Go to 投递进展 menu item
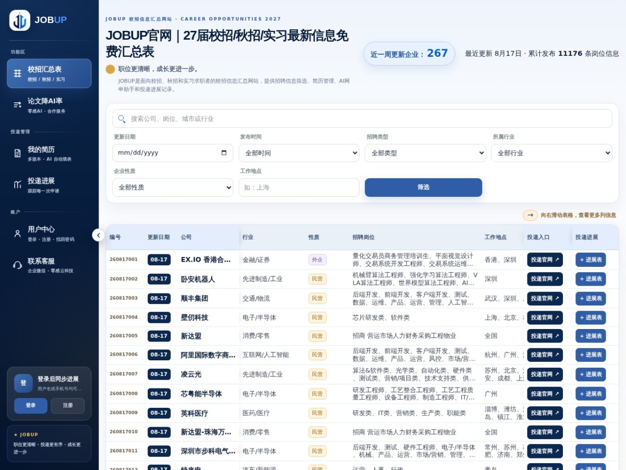 (x=49, y=184)
